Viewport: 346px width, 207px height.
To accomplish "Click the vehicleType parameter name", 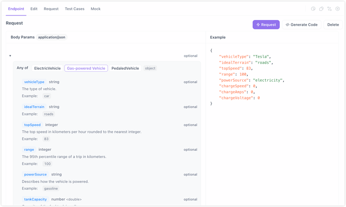I will (34, 82).
